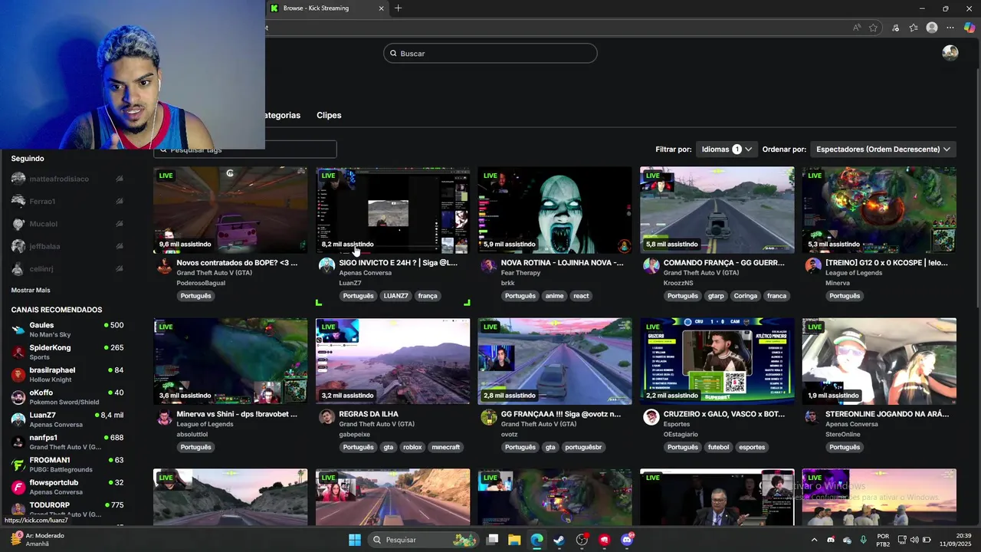Switch to the Categorias tab
Viewport: 981px width, 552px height.
click(x=282, y=115)
